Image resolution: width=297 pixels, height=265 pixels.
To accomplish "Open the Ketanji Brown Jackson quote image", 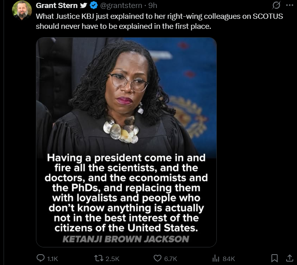I will tap(126, 142).
